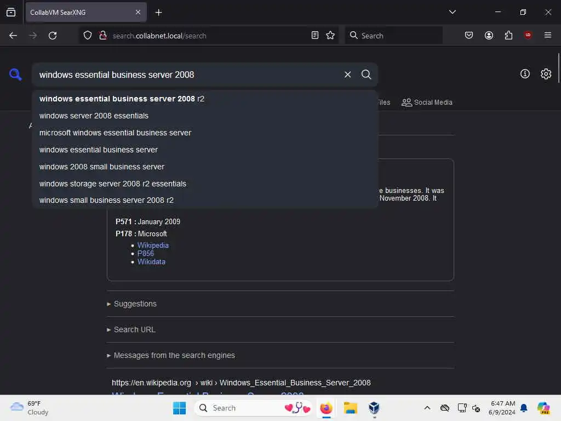This screenshot has width=561, height=421.
Task: Submit search with magnifier button
Action: point(366,75)
